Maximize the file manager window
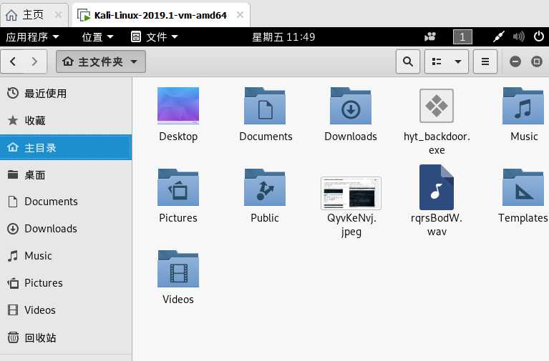The image size is (549, 361). (x=537, y=61)
